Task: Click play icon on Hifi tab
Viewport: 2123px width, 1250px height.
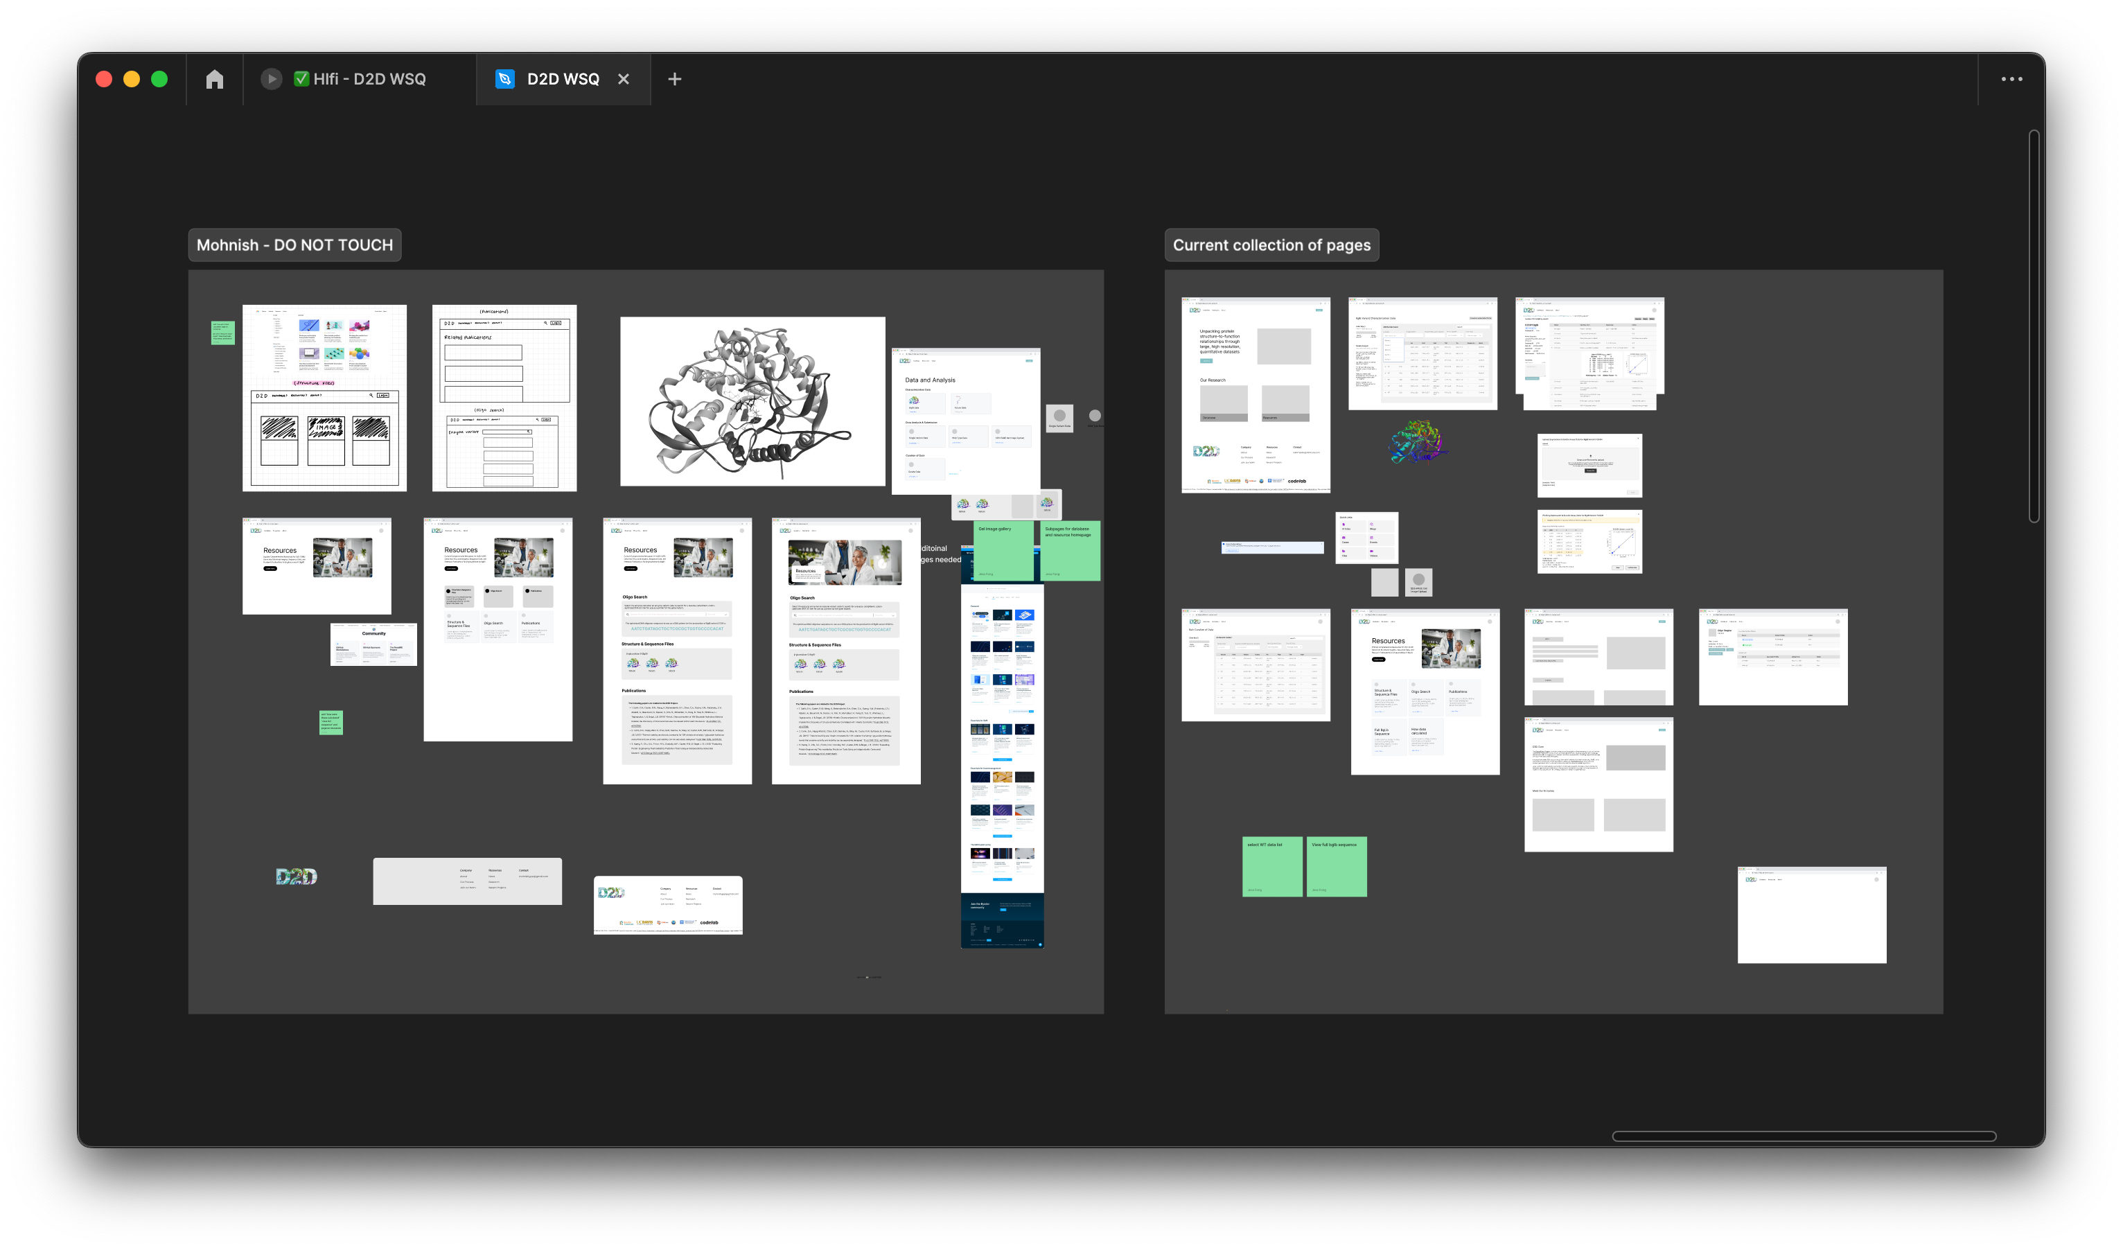Action: point(270,79)
